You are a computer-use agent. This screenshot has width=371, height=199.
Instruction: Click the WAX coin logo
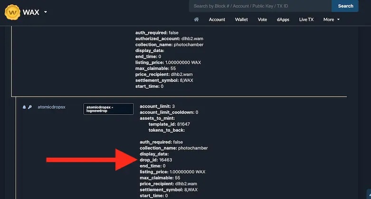pos(12,12)
